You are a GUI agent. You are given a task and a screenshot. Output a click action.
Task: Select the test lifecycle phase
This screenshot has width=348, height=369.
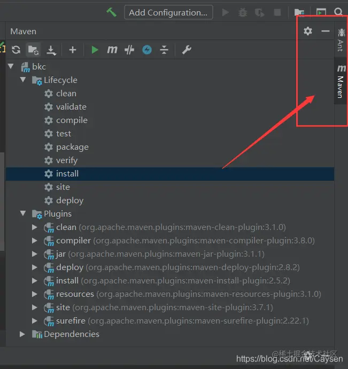[64, 134]
